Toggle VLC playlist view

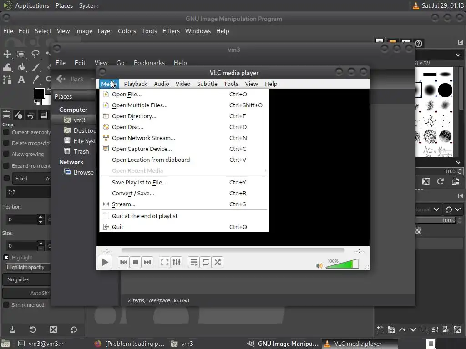tap(194, 262)
